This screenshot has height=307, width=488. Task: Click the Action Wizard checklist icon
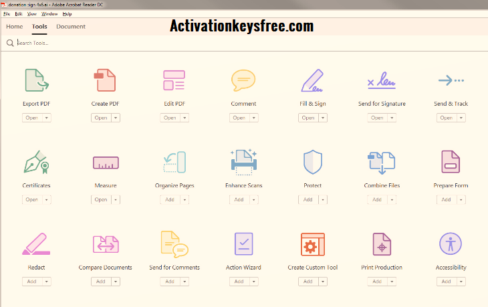pos(244,244)
